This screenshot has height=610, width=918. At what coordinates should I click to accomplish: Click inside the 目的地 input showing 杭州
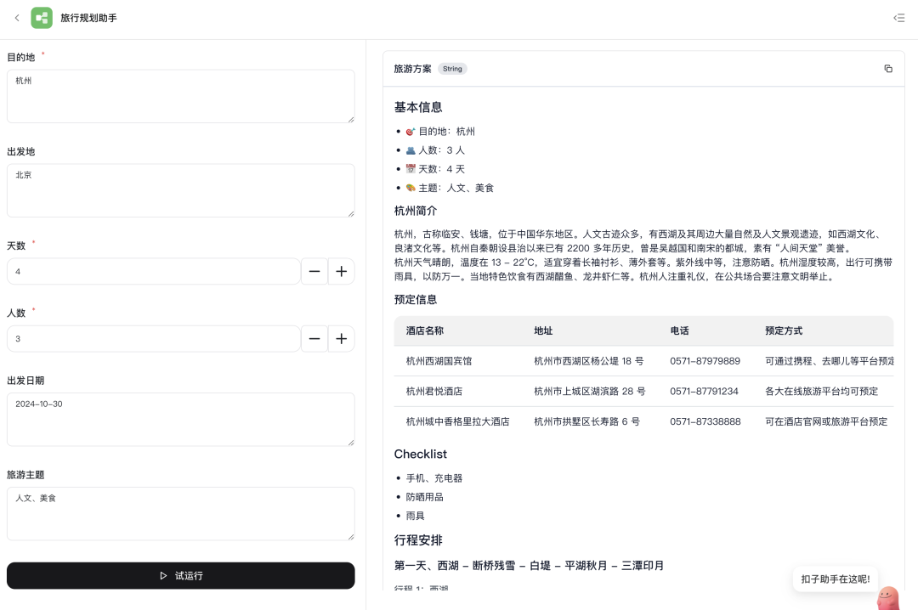click(x=180, y=95)
